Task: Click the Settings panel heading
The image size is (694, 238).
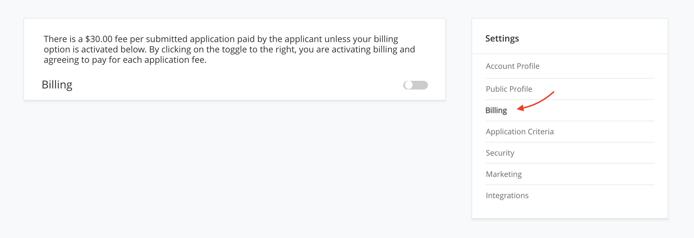Action: click(x=502, y=38)
